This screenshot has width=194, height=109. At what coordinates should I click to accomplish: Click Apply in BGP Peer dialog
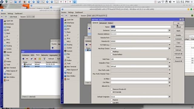(x=178, y=31)
